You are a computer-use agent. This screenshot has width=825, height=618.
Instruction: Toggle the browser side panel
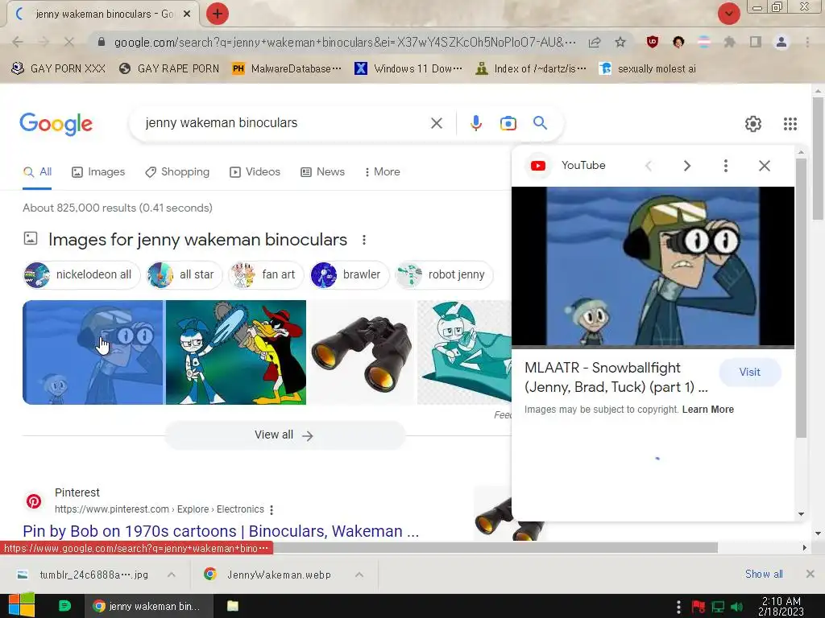coord(756,42)
